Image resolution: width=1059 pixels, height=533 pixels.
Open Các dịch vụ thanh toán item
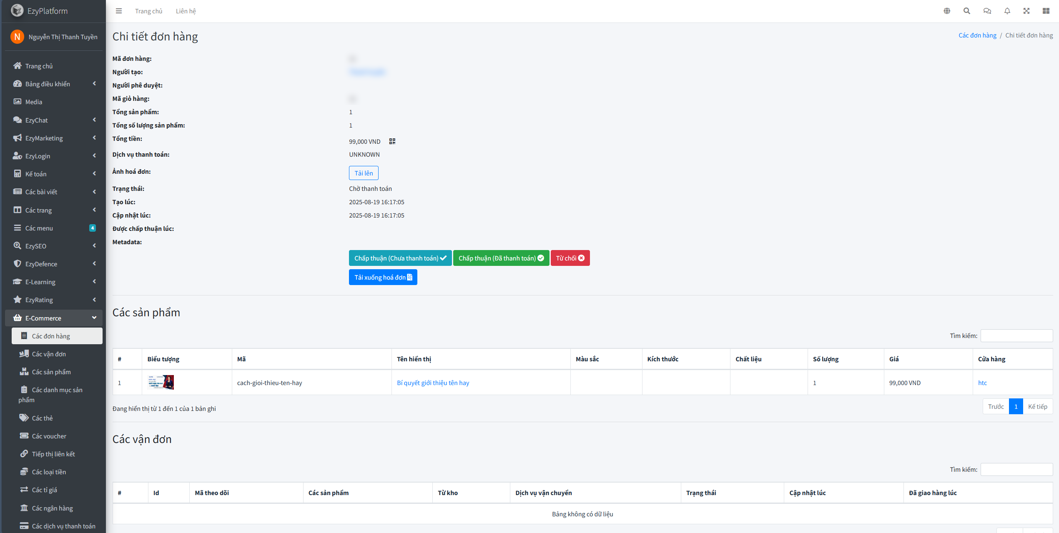pyautogui.click(x=57, y=526)
